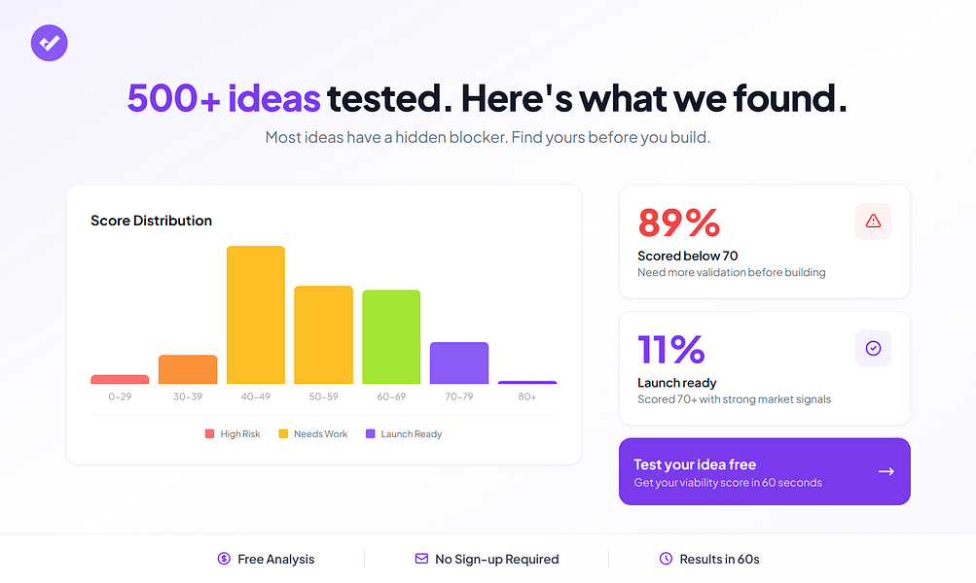
Task: Click the coin icon beside Free Analysis
Action: click(x=223, y=559)
